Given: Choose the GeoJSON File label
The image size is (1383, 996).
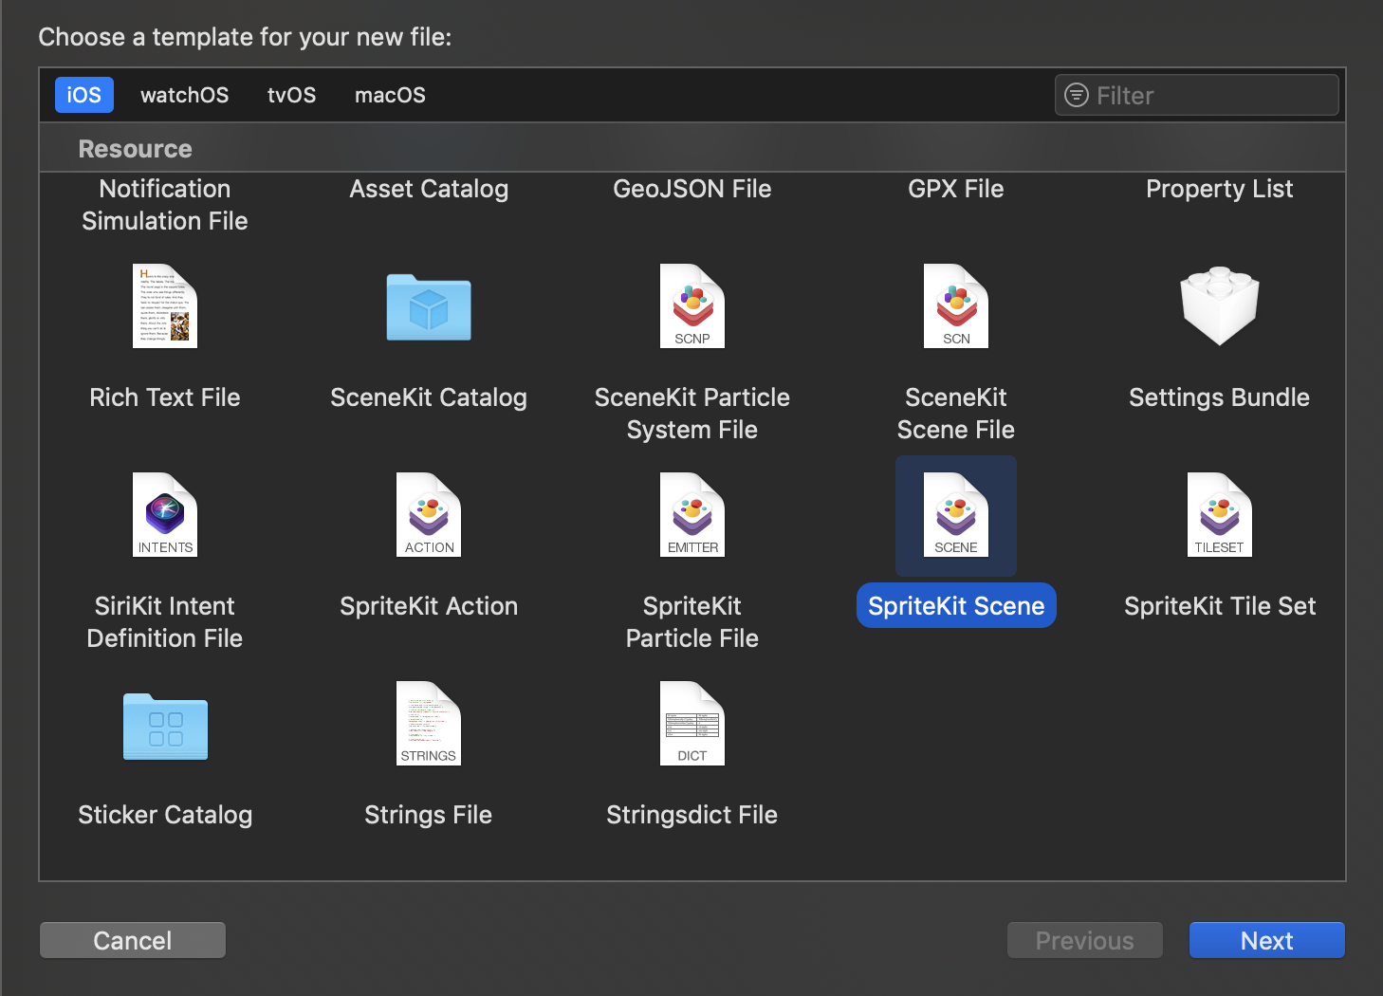Looking at the screenshot, I should click(x=692, y=189).
